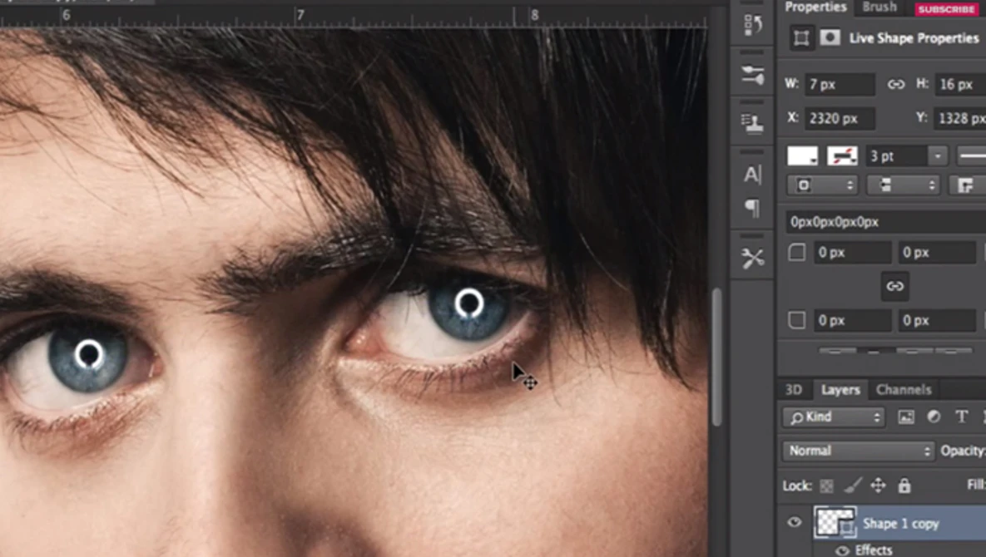The width and height of the screenshot is (986, 557).
Task: Open the Paragraph panel icon
Action: tap(753, 208)
